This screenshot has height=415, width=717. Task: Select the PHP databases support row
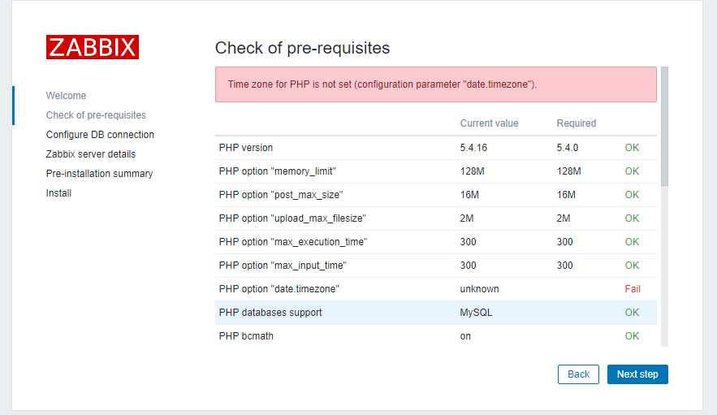436,313
